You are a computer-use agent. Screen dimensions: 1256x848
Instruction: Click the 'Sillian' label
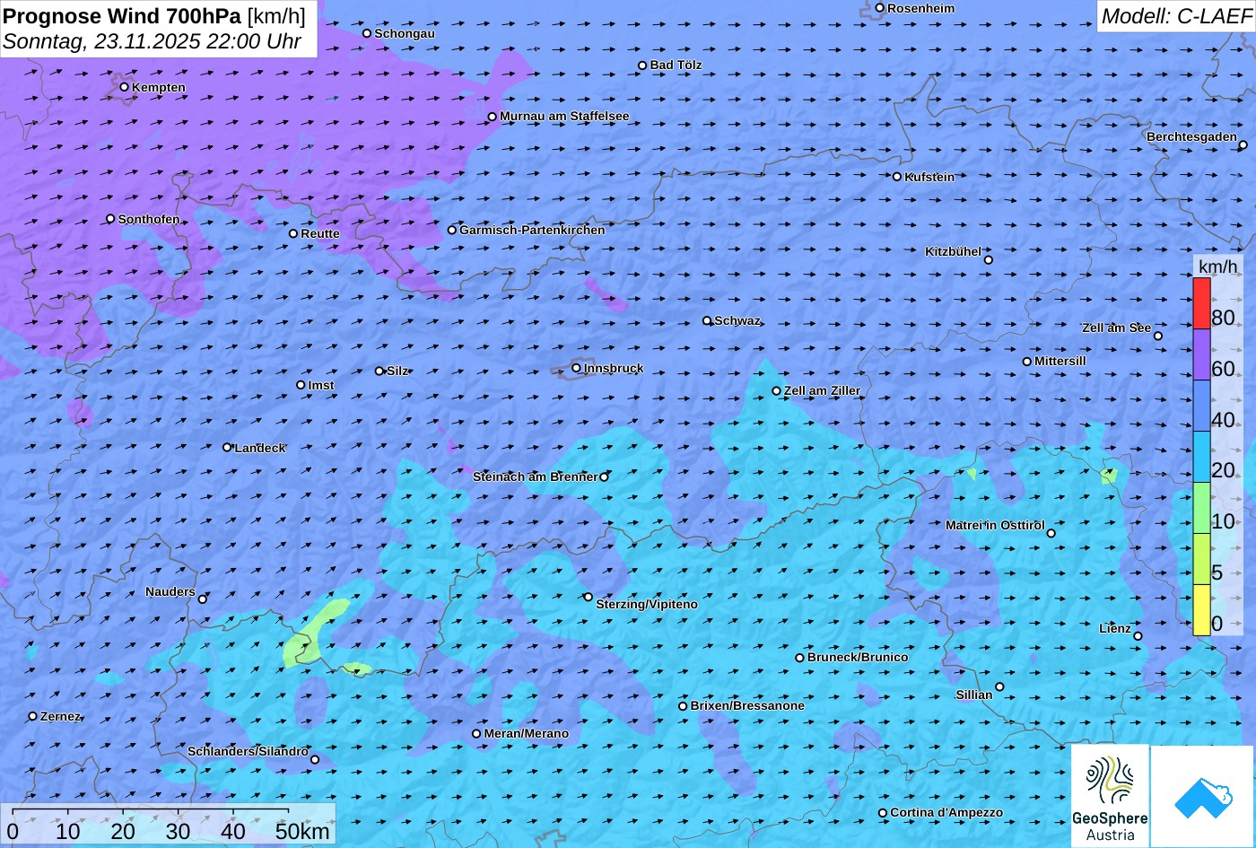point(974,695)
